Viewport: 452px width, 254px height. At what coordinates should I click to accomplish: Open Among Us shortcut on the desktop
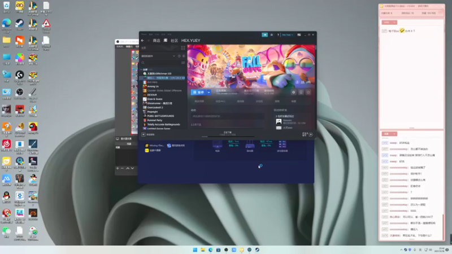33,128
